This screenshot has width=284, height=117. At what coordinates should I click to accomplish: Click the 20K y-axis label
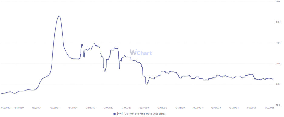pos(278,84)
